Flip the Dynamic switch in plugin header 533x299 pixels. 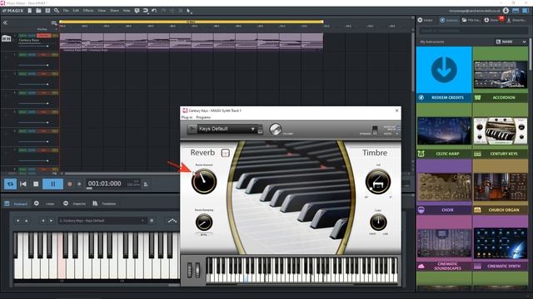pos(375,130)
